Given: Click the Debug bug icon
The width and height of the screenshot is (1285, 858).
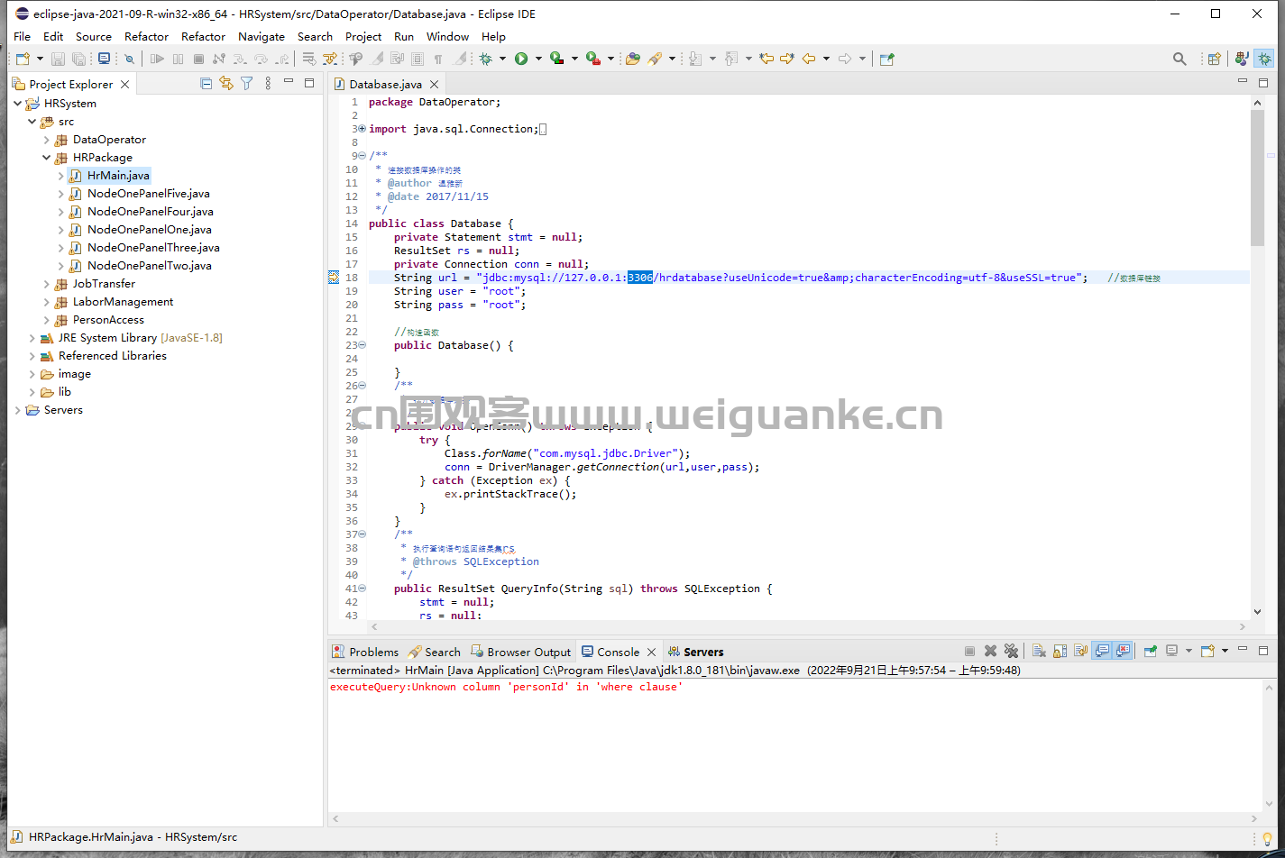Looking at the screenshot, I should click(x=485, y=59).
